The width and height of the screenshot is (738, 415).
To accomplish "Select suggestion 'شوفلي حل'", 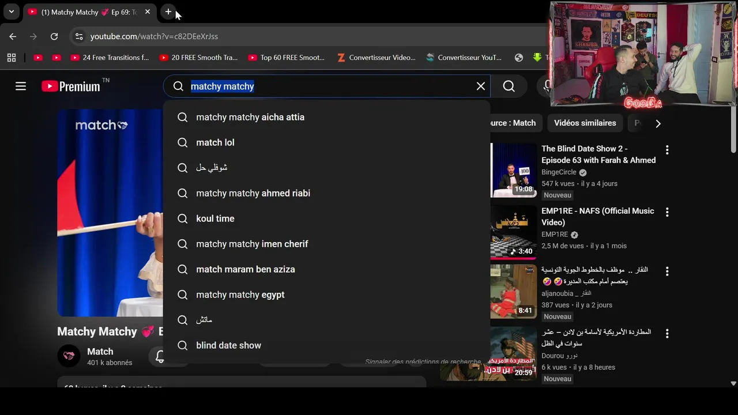I will pyautogui.click(x=326, y=168).
